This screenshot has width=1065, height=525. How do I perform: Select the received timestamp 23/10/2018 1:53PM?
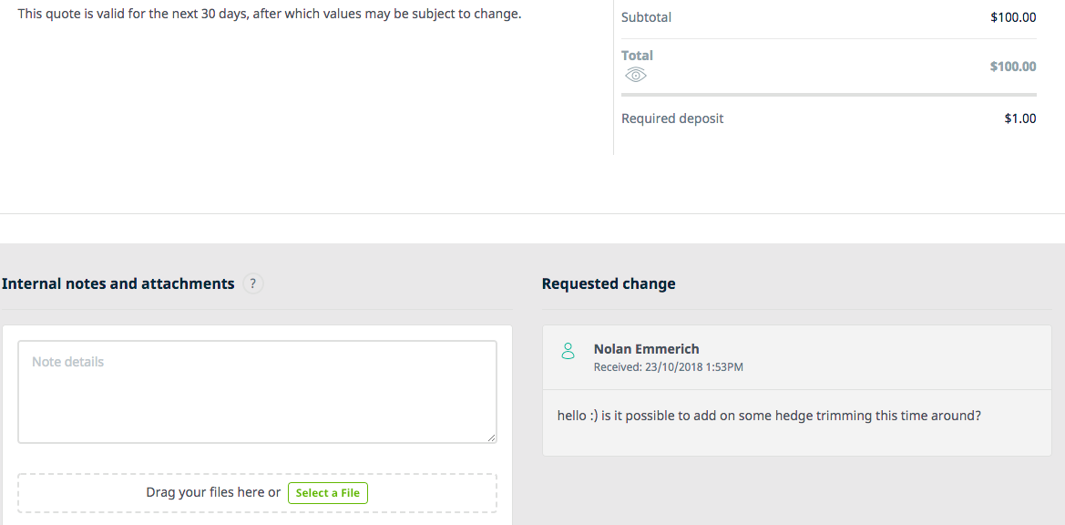pos(668,366)
